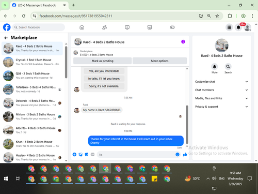Open the Marketplace icon in top navigation
The height and width of the screenshot is (194, 258).
tap(150, 27)
